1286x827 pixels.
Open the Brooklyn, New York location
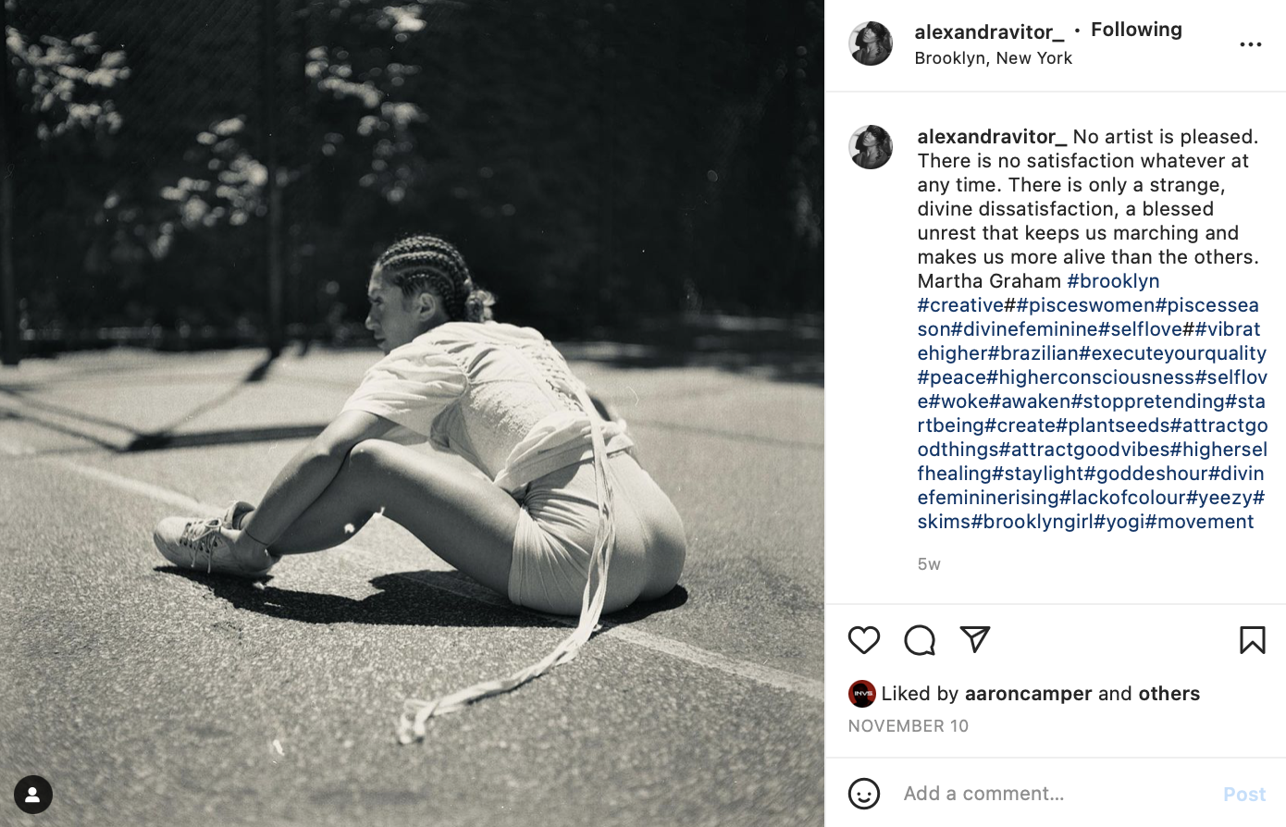(x=994, y=58)
